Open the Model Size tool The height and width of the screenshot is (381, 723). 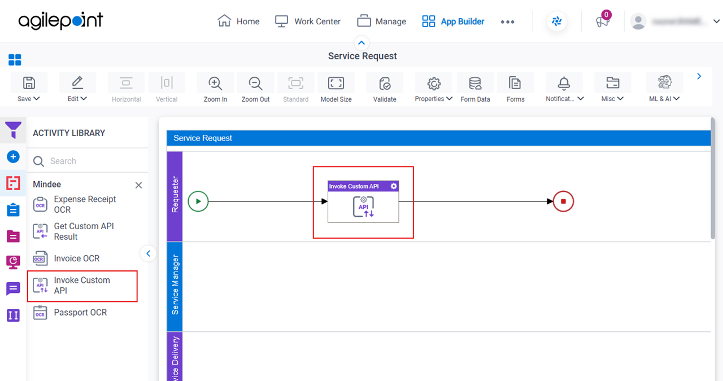[336, 84]
